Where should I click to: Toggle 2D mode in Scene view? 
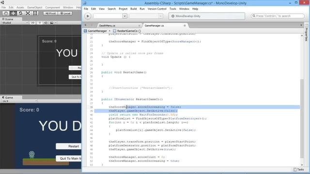pos(32,23)
